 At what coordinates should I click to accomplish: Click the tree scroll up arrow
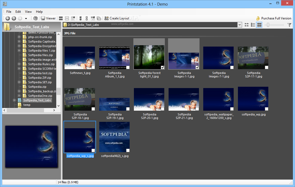[x=58, y=34]
